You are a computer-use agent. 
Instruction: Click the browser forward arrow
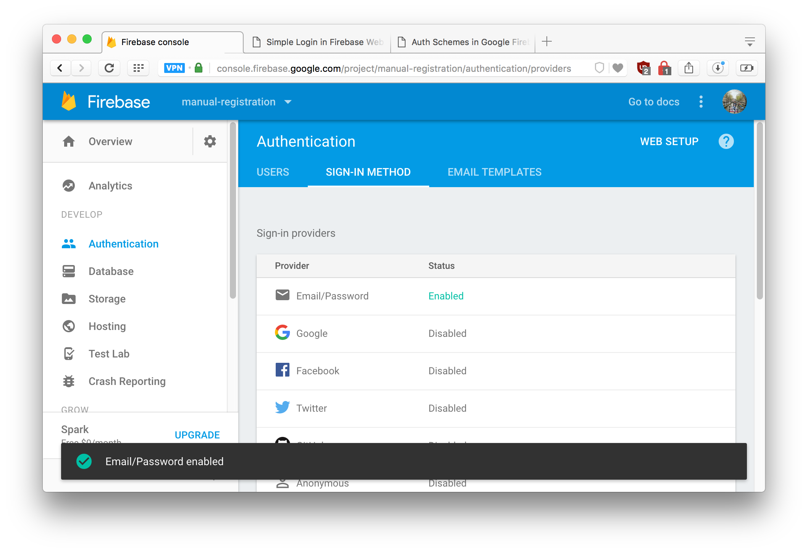point(81,68)
